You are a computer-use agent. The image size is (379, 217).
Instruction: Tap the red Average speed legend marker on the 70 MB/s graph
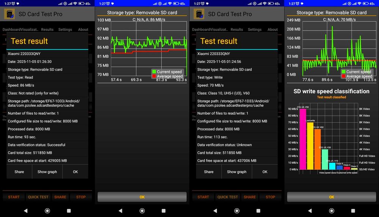(x=343, y=76)
